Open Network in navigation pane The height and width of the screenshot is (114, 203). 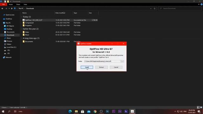click(x=9, y=57)
